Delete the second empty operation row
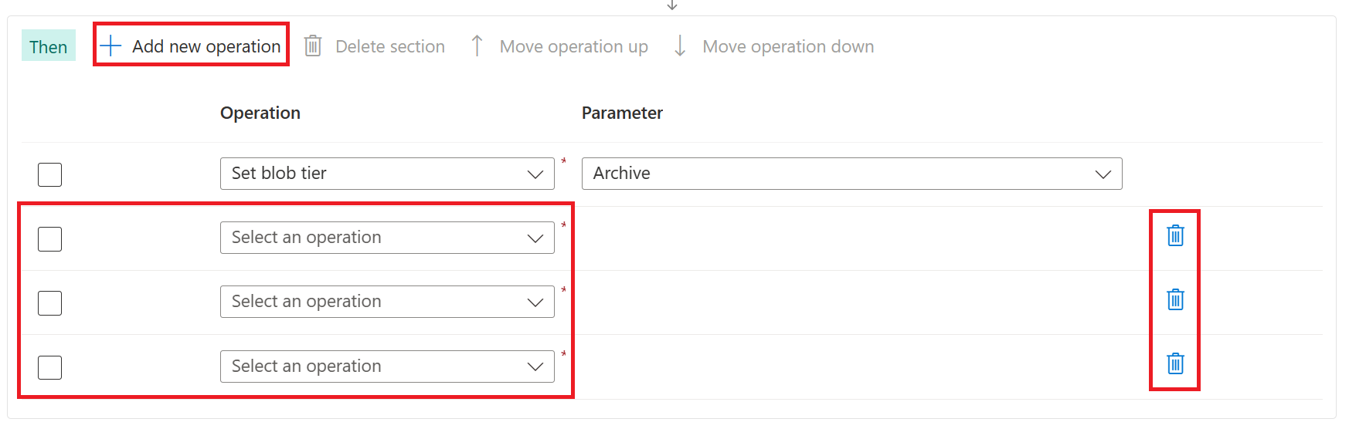Viewport: 1349px width, 429px height. [1175, 299]
